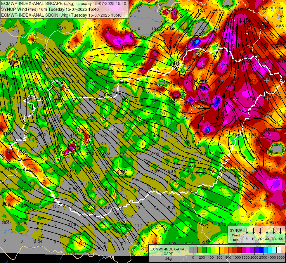Click the map value 55.9
The height and width of the screenshot is (263, 286).
tap(6, 222)
